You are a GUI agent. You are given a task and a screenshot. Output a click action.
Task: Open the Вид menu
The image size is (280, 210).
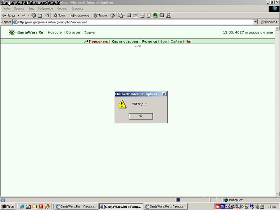point(31,8)
